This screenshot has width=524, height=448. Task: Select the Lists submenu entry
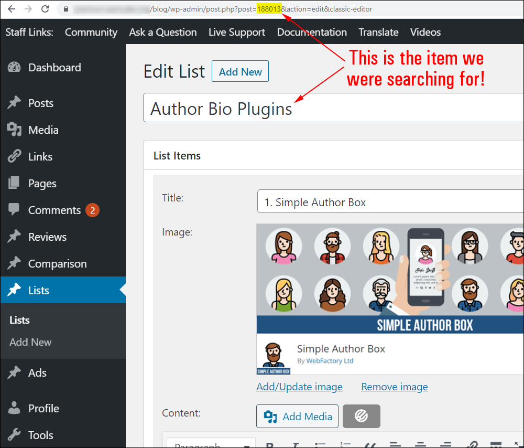(x=20, y=320)
